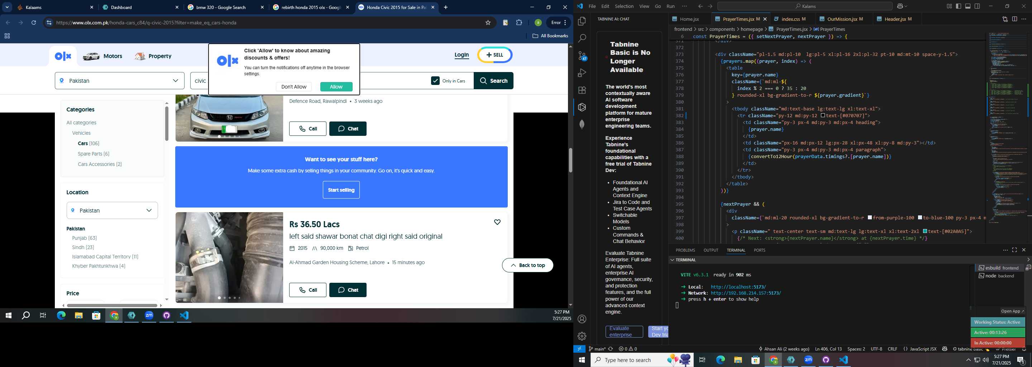Click the volume icon in system tray
Image resolution: width=1032 pixels, height=367 pixels.
click(986, 360)
